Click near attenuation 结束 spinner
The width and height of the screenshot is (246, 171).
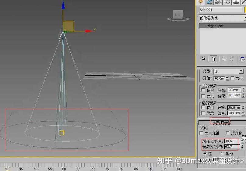(x=243, y=95)
